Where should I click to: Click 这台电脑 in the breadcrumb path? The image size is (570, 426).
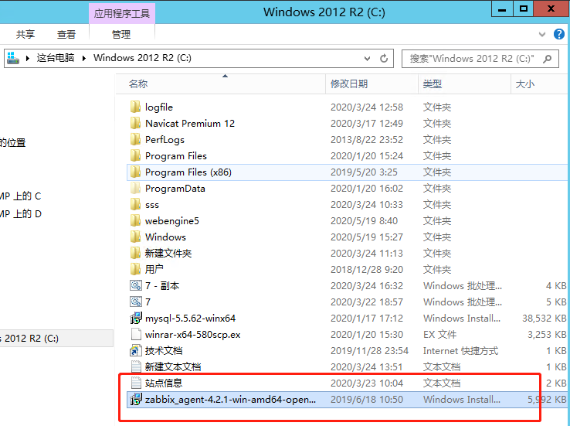[x=56, y=58]
